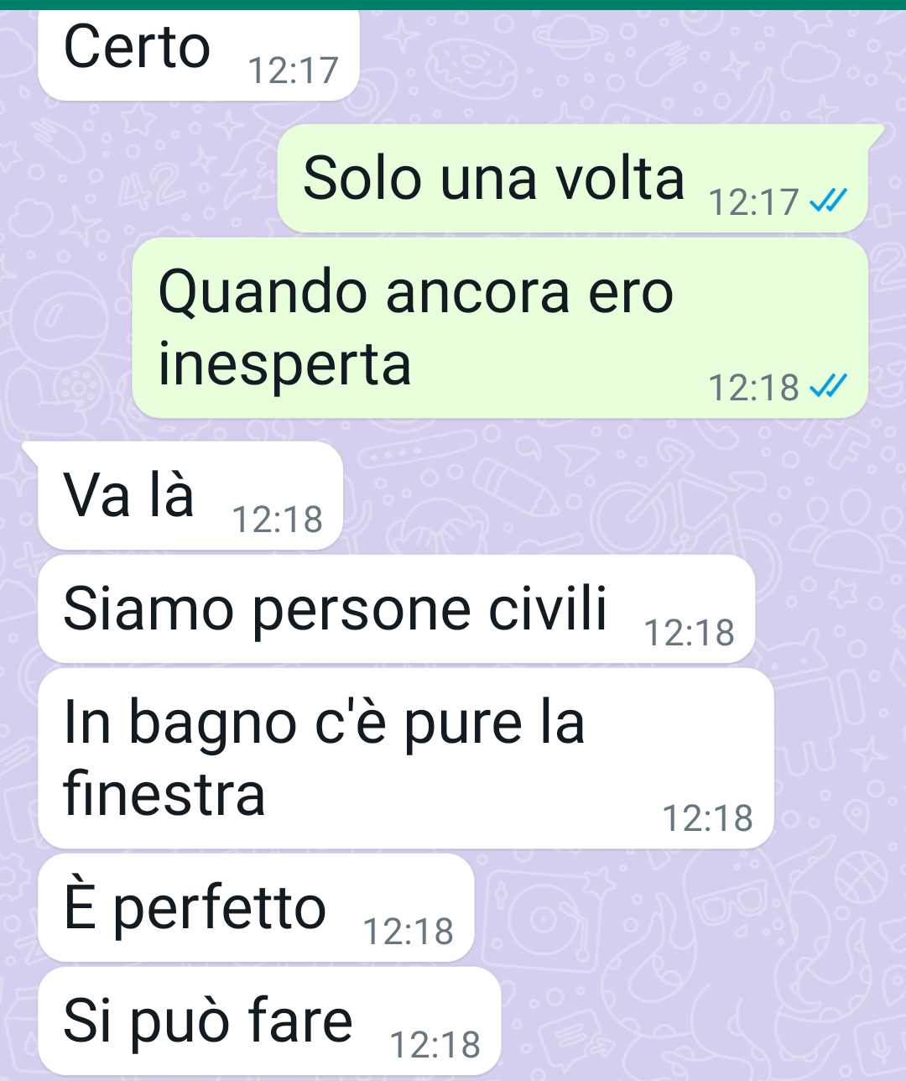Screen dimensions: 906x1081
Task: Select the 'È perfetto' message bubble
Action: tap(257, 908)
